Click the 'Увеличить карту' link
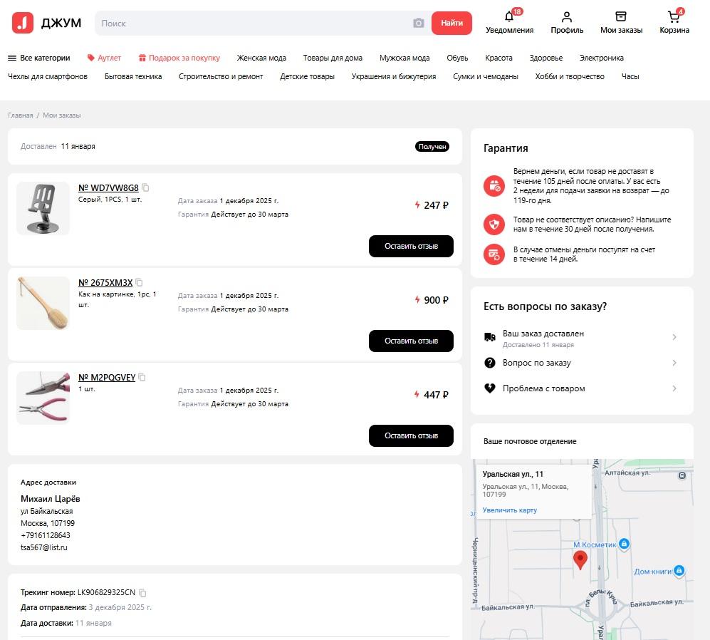The image size is (710, 640). coord(509,510)
